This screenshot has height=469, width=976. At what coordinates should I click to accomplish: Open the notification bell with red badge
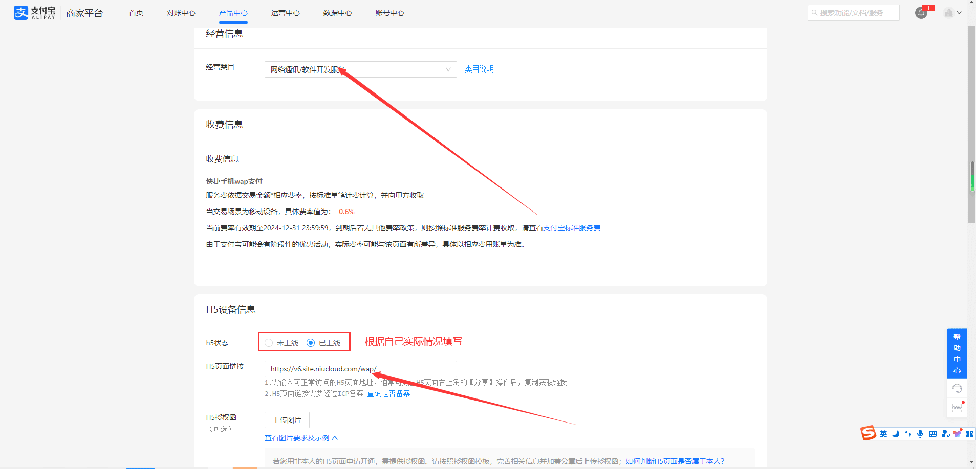tap(921, 13)
